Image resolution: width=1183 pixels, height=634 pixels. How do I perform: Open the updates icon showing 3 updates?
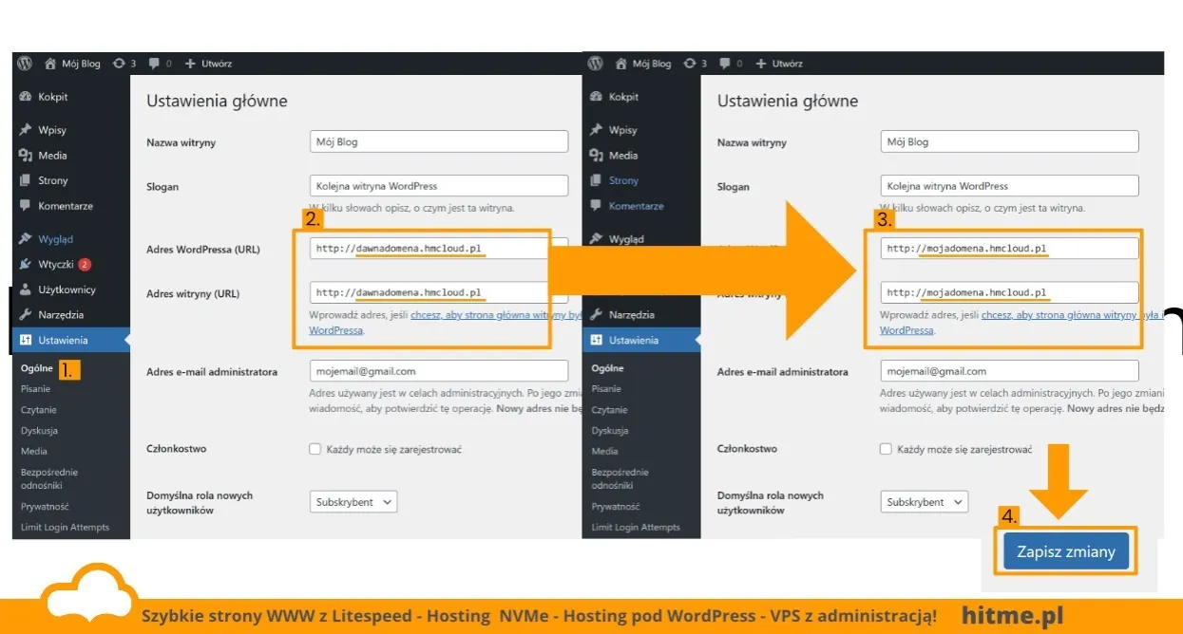tap(123, 64)
